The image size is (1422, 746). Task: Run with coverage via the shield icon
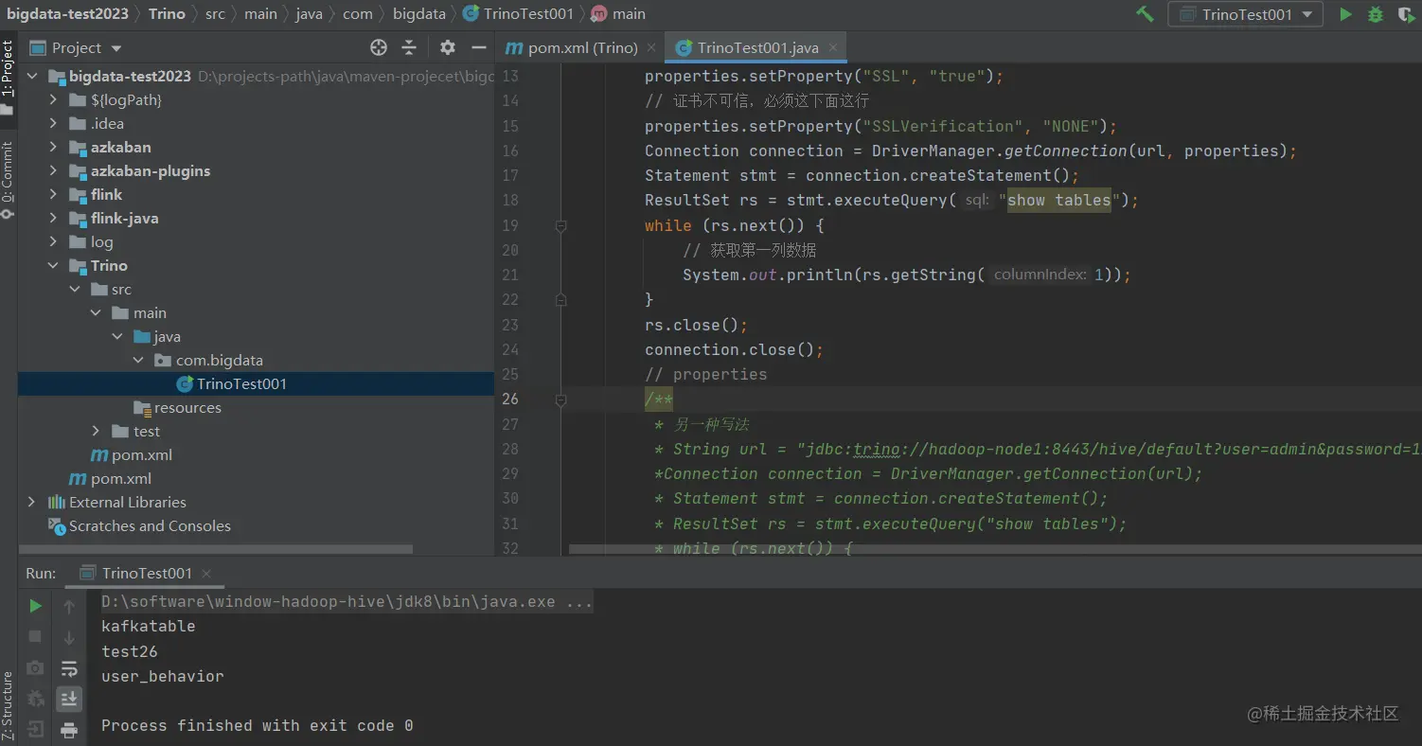pyautogui.click(x=1407, y=14)
